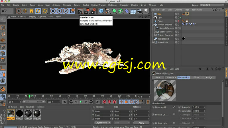Toggle Y axis lock
Viewport: 228px width, 128px height.
59,11
